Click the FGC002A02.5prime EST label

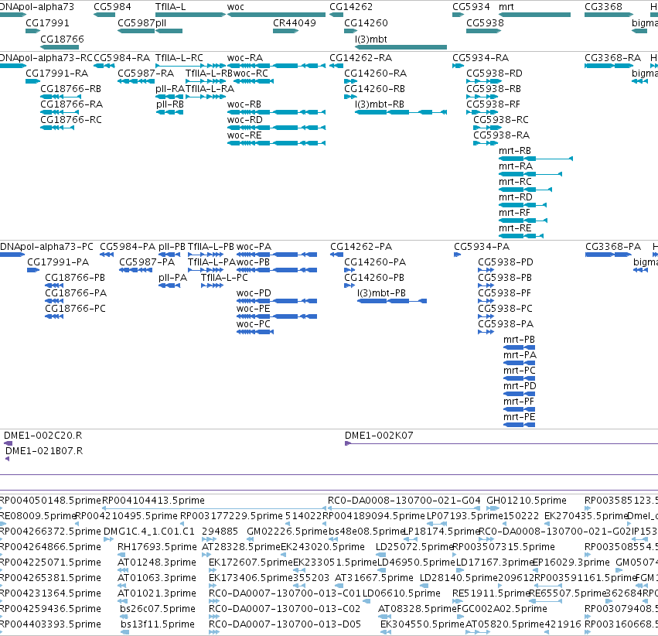coord(502,609)
